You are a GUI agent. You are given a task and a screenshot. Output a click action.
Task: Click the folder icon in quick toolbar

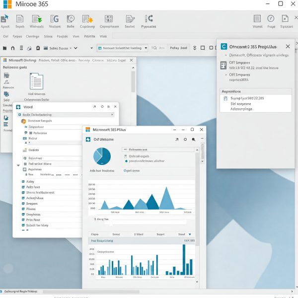pos(5,48)
